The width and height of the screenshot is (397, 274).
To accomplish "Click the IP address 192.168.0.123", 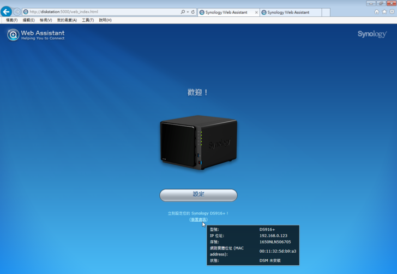I will click(273, 236).
